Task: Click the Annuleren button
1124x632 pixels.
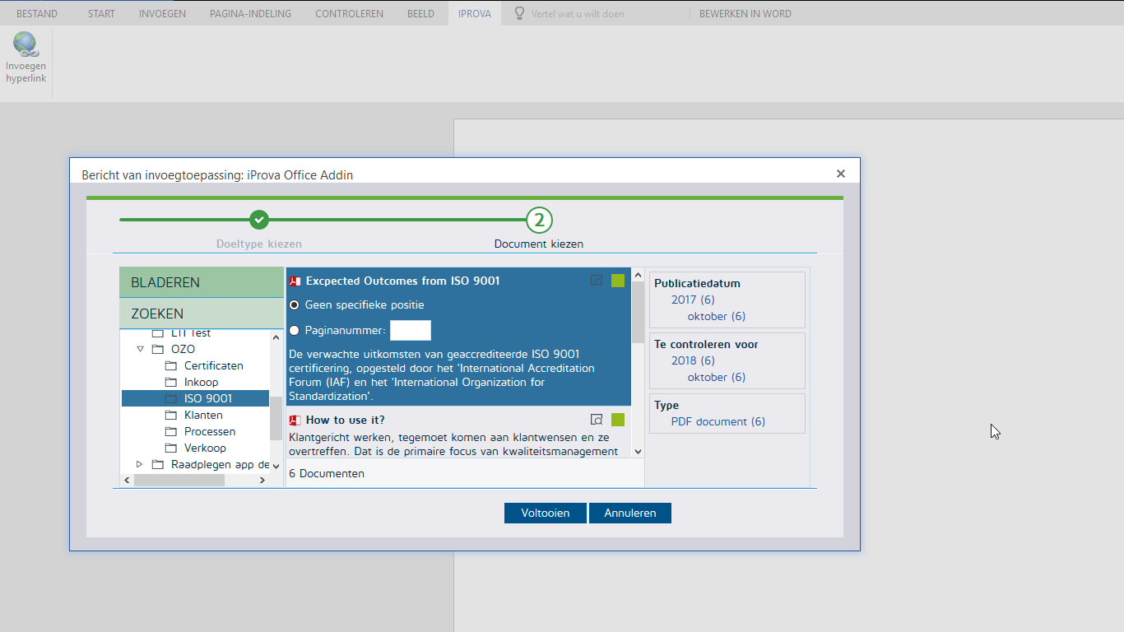Action: (630, 513)
